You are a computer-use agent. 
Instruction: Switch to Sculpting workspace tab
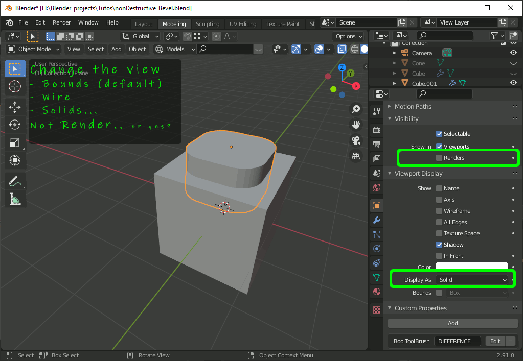point(208,24)
